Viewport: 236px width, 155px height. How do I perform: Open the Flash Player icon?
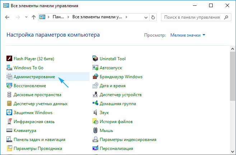9,58
